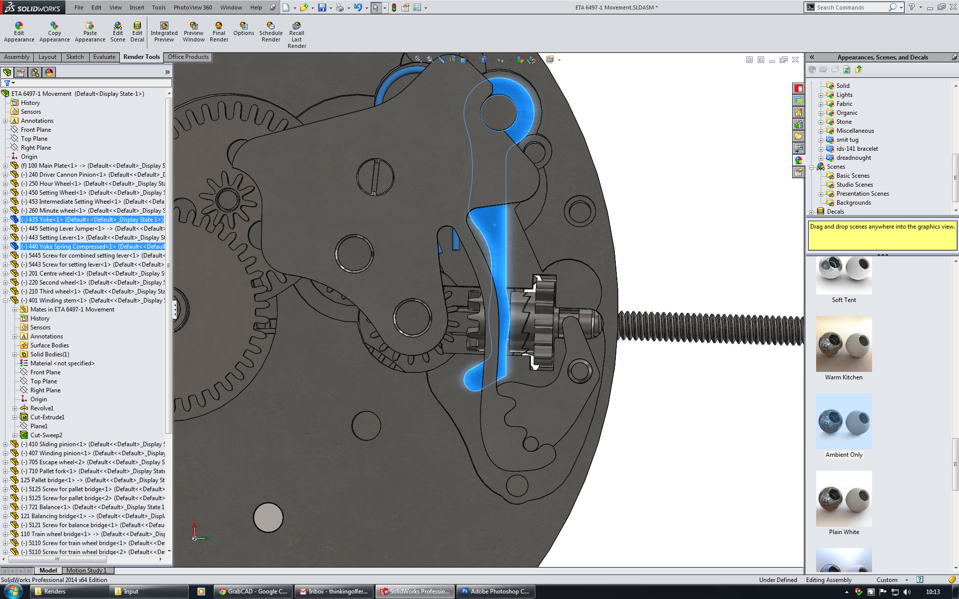Open the PhotoView 360 menu
The image size is (959, 599).
coord(192,7)
